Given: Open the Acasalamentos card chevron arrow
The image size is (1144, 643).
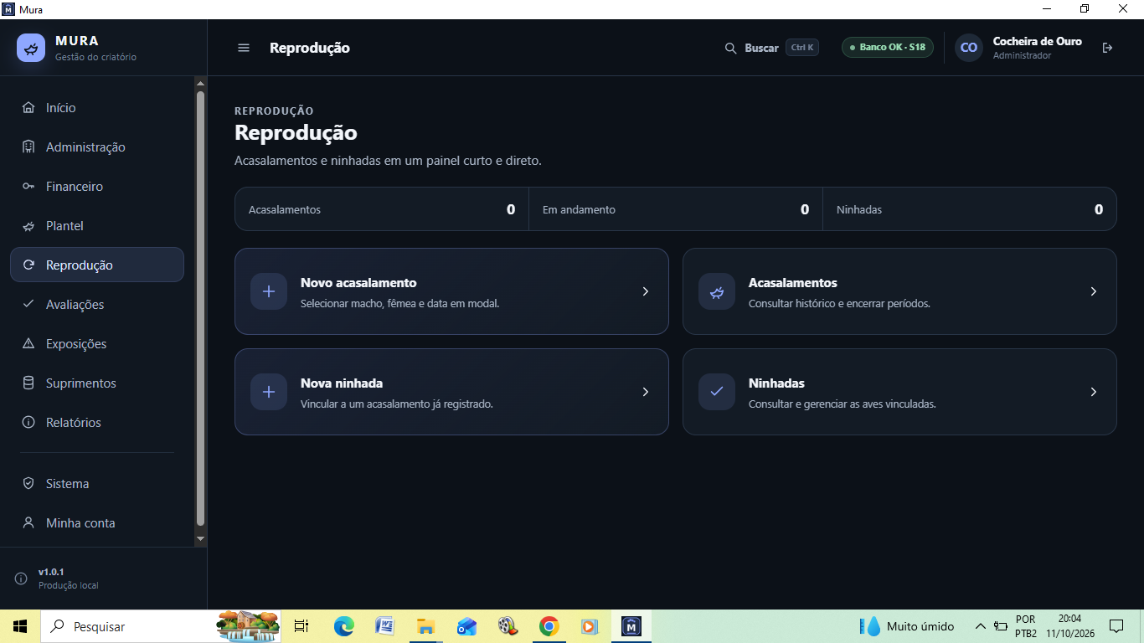Looking at the screenshot, I should pyautogui.click(x=1093, y=291).
